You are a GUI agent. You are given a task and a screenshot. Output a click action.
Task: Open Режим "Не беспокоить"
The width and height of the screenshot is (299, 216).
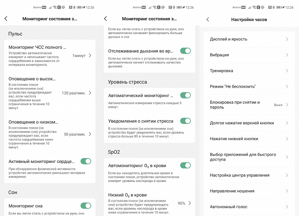click(x=249, y=86)
